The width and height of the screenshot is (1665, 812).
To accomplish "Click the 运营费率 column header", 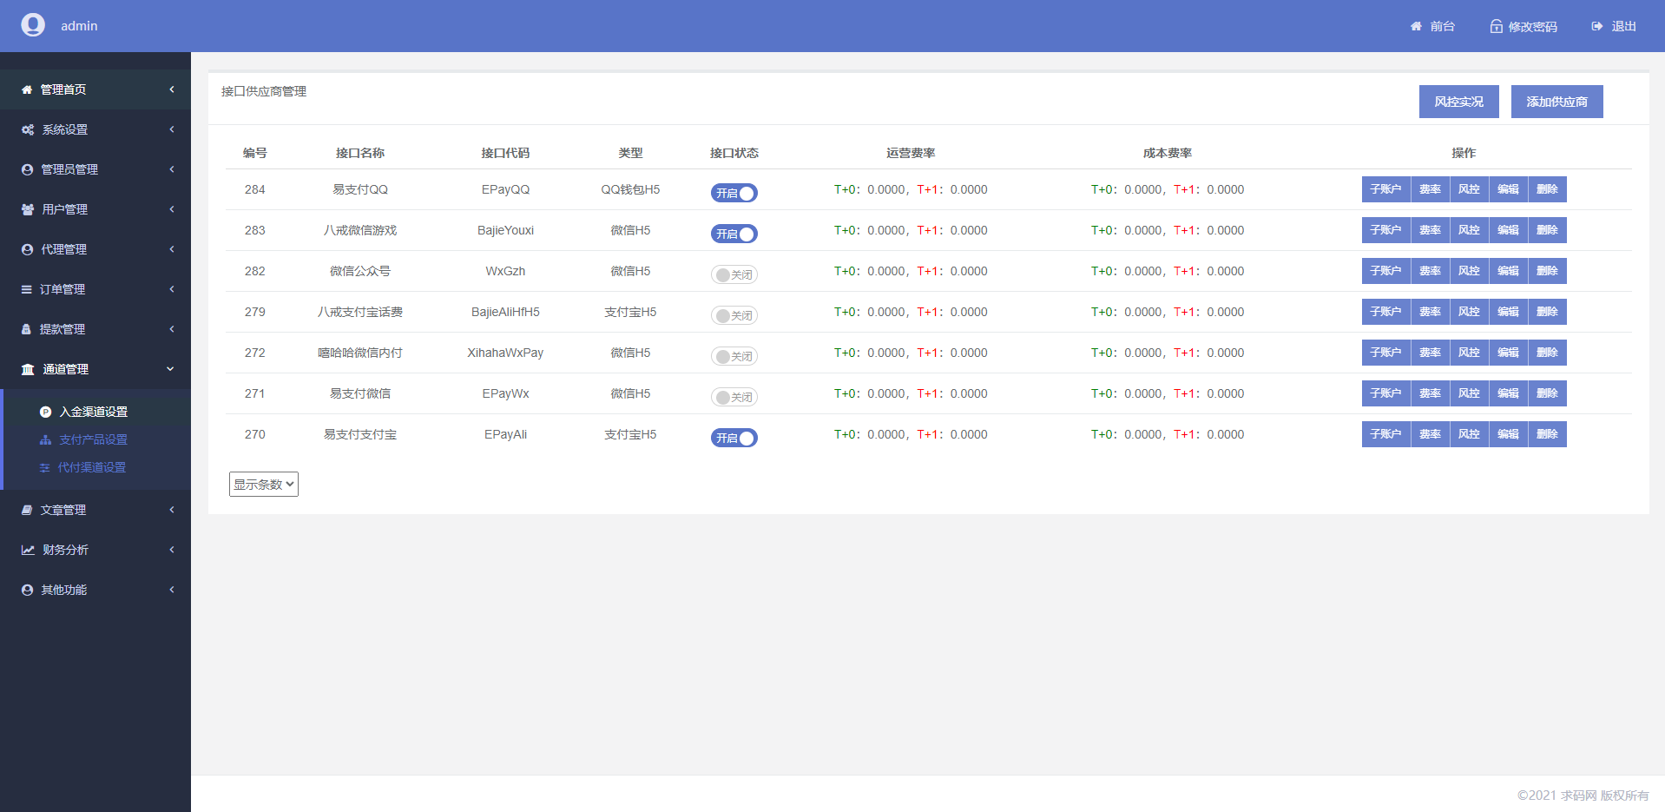I will pyautogui.click(x=911, y=153).
